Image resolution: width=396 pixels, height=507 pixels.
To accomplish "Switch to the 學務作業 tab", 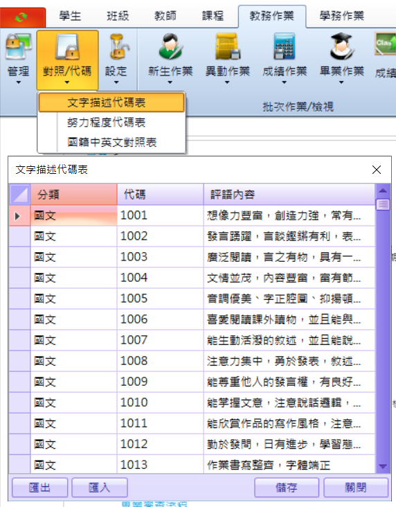I will (x=342, y=16).
